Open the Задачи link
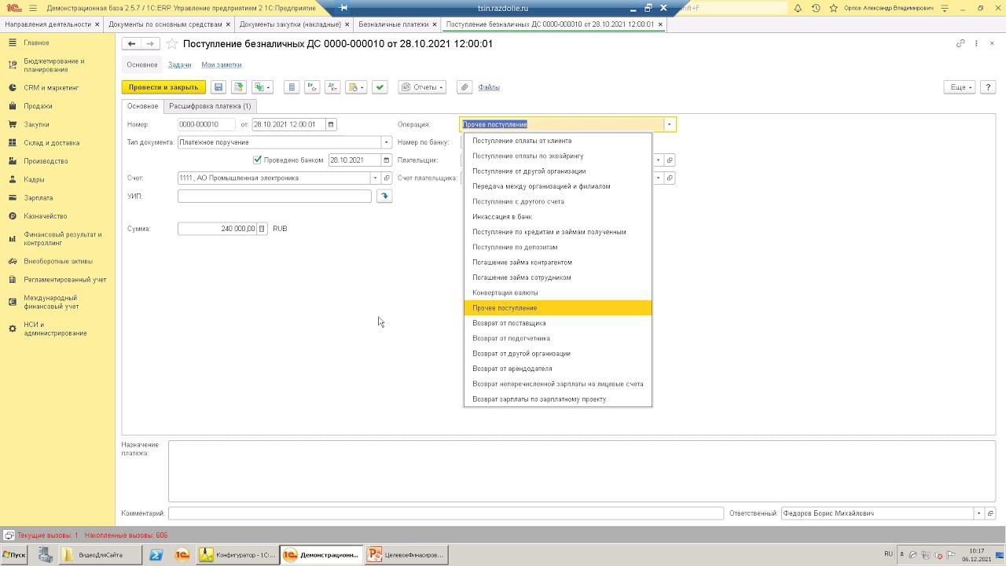1006x566 pixels. click(180, 64)
